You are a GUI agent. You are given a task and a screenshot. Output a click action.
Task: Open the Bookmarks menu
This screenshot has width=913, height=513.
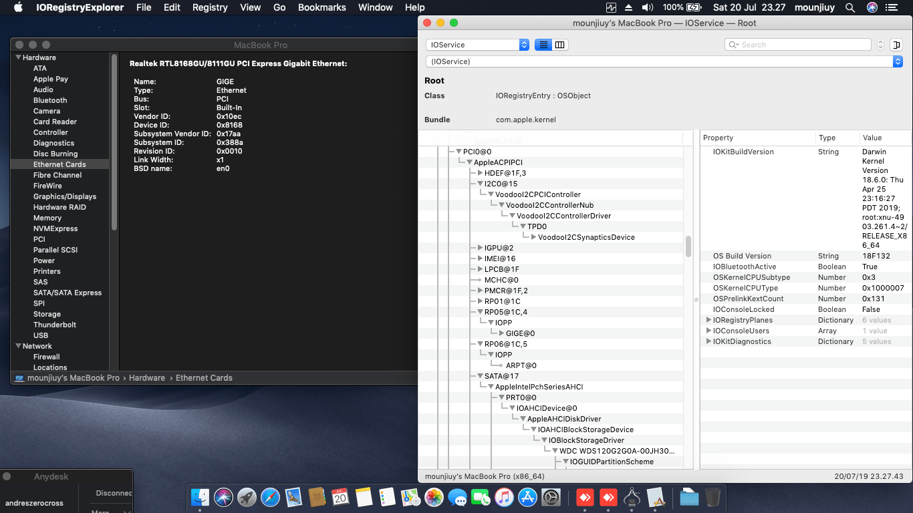(x=322, y=7)
